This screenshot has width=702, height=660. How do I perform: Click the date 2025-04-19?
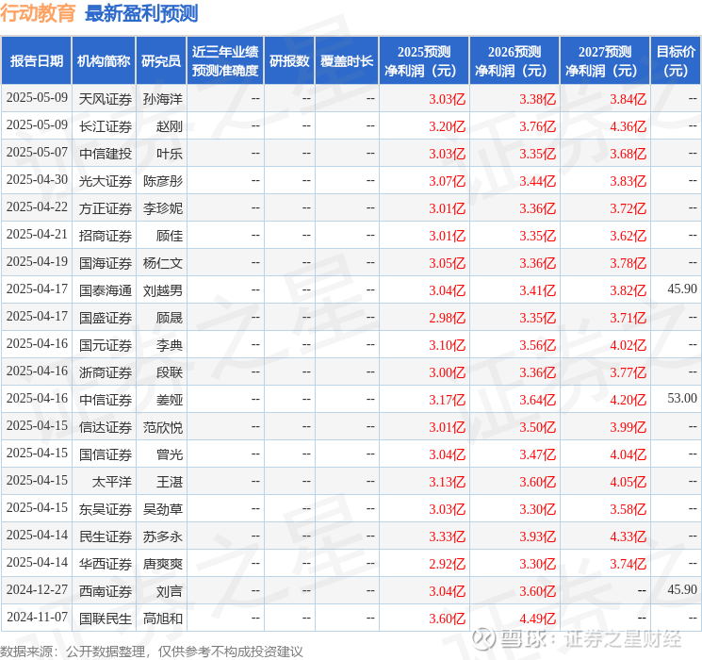pyautogui.click(x=37, y=262)
